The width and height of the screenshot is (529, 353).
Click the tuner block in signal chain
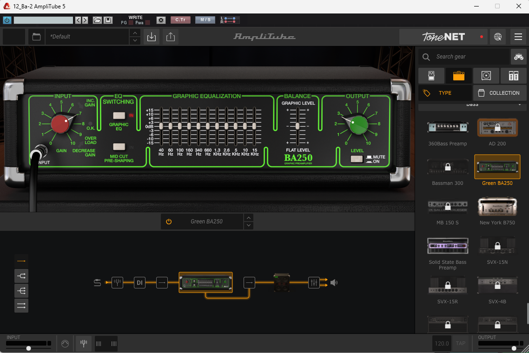coord(118,282)
